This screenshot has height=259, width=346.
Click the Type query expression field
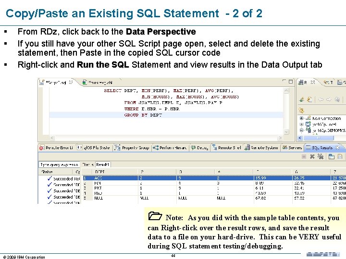pos(59,165)
